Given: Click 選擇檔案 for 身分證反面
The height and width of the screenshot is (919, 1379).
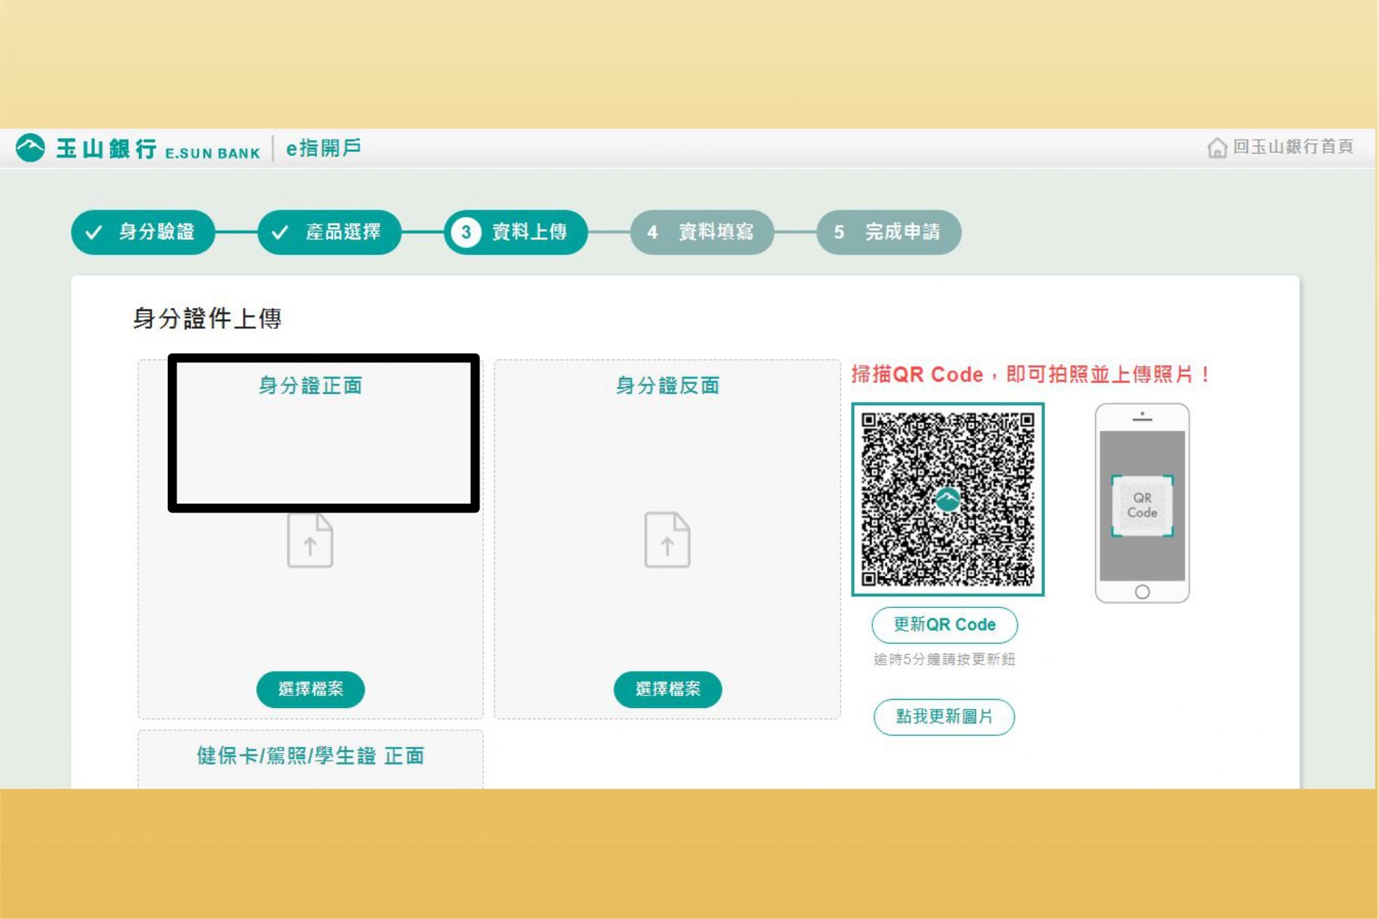Looking at the screenshot, I should click(668, 689).
